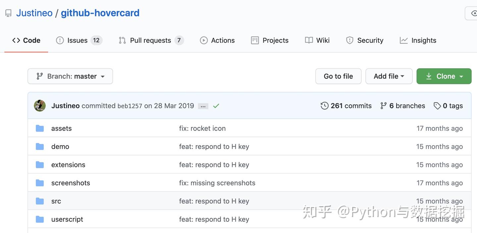Expand the Clone dropdown arrow
Viewport: 477px width, 233px height.
click(x=461, y=76)
